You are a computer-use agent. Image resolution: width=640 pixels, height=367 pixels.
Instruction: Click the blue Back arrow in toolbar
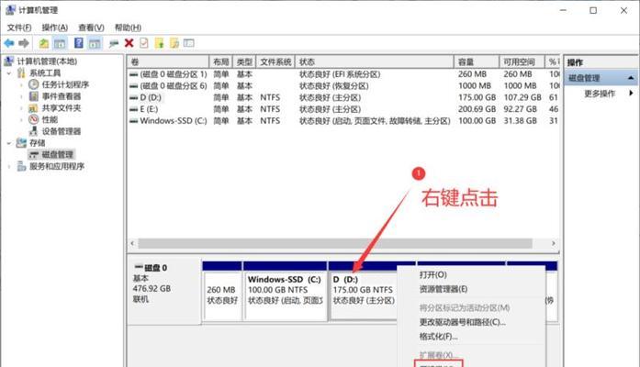(9, 43)
